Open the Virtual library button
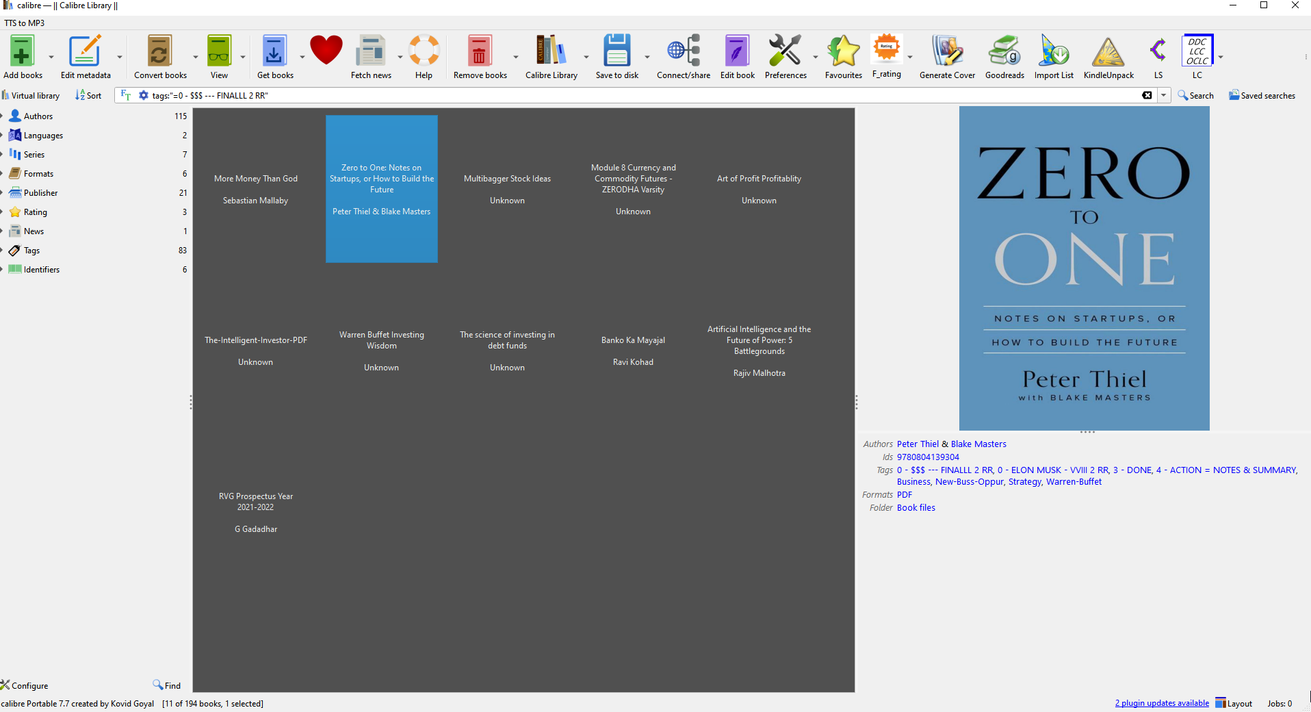Screen dimensions: 1311x712 (31, 95)
